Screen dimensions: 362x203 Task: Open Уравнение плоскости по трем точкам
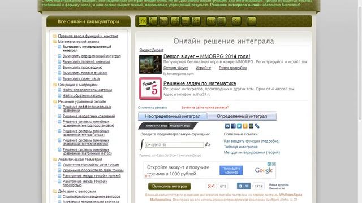[93, 170]
